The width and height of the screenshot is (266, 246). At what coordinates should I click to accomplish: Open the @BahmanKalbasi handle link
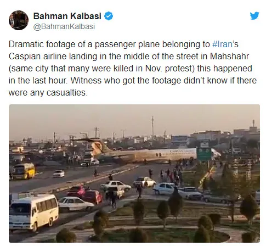pos(64,26)
